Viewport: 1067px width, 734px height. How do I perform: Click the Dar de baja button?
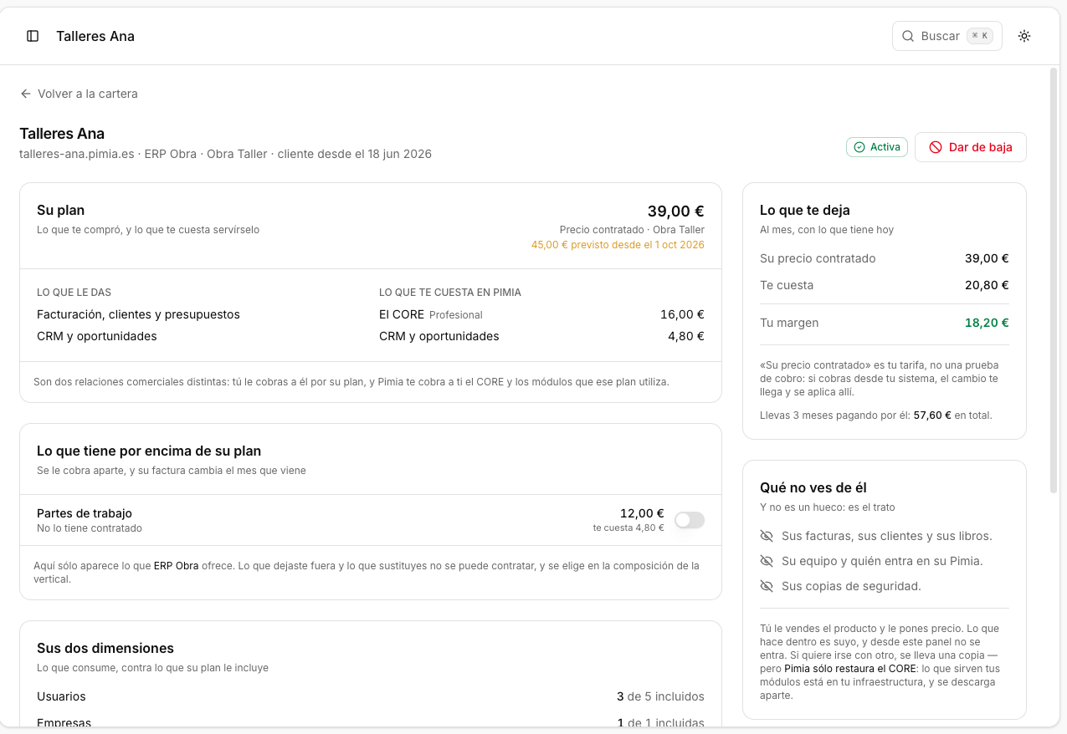pos(971,147)
